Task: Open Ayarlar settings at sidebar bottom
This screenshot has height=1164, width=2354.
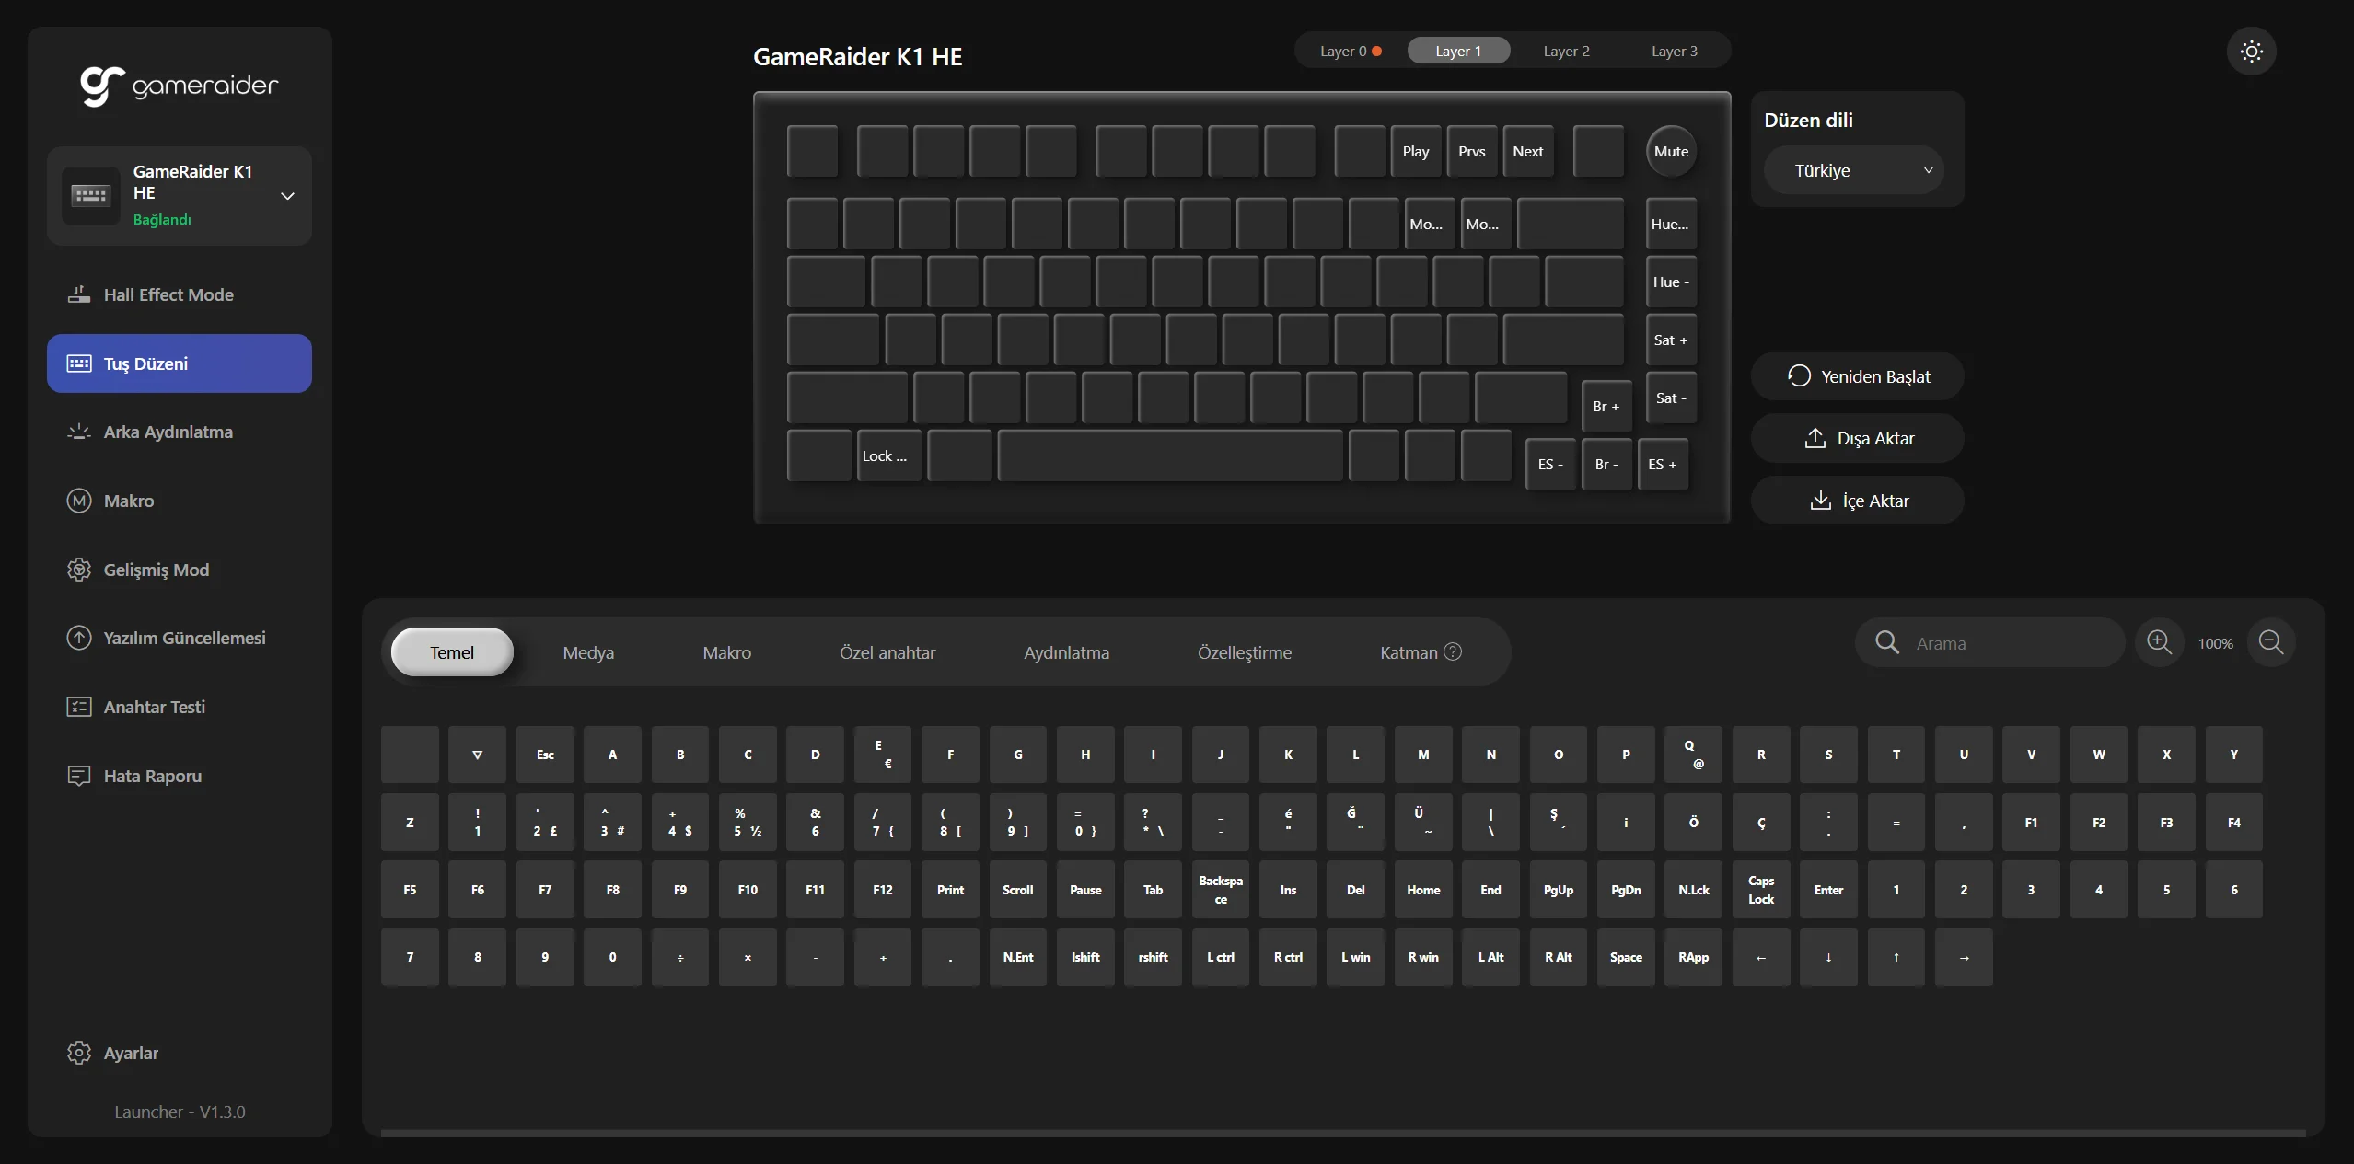Action: (x=131, y=1053)
